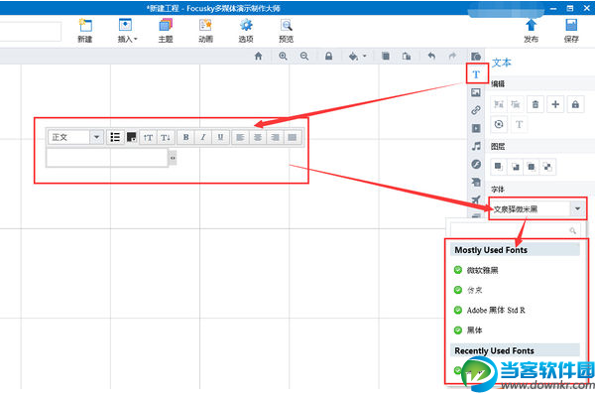Click the greyed T icon under 编辑
The height and width of the screenshot is (399, 596).
pos(519,124)
